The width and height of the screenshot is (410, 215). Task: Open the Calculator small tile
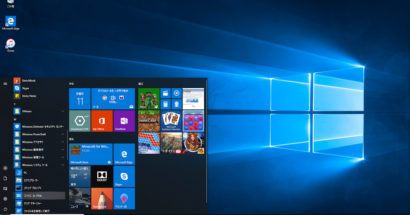(166, 104)
